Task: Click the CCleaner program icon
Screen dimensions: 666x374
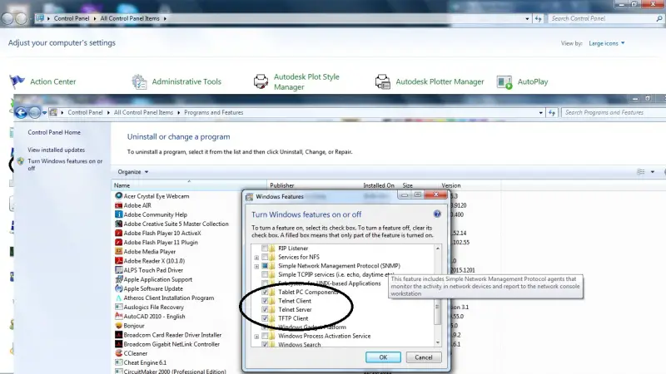Action: pyautogui.click(x=118, y=353)
